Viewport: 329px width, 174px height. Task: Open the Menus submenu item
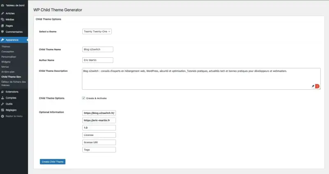pos(5,67)
